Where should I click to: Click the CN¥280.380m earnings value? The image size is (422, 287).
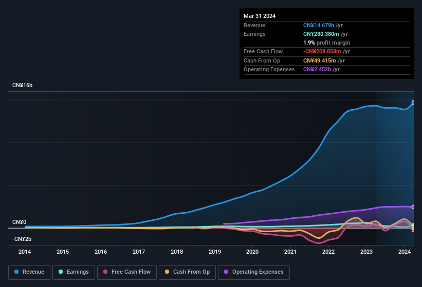tap(321, 34)
